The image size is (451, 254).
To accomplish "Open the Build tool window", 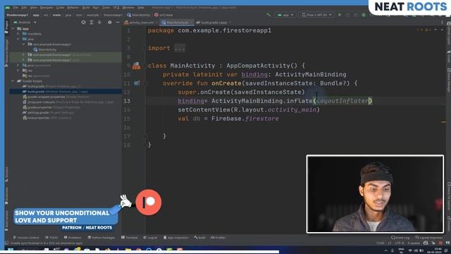I will click(199, 238).
